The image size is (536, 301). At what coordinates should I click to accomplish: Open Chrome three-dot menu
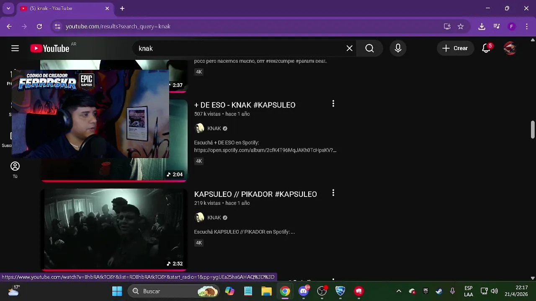click(x=526, y=26)
